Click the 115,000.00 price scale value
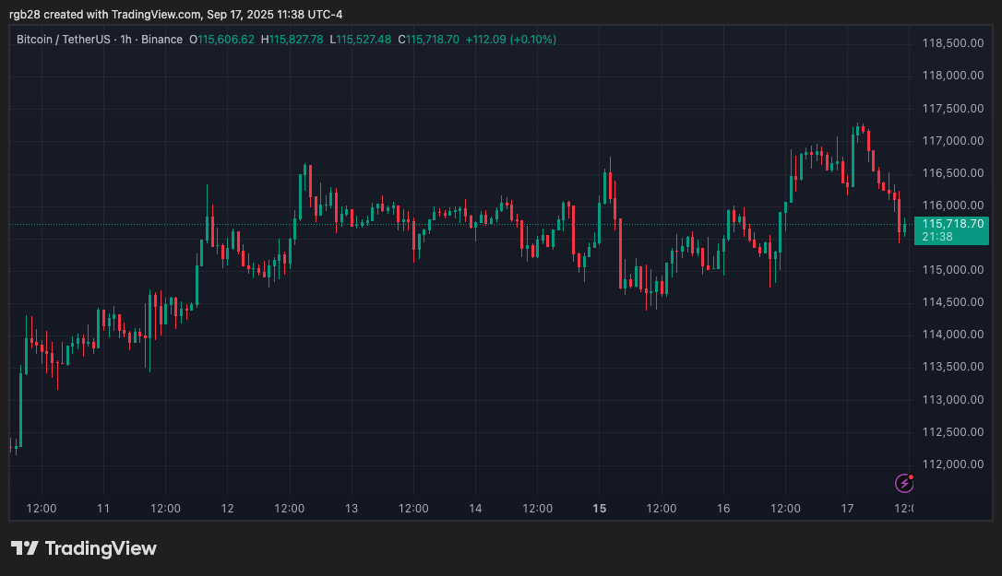 [953, 269]
